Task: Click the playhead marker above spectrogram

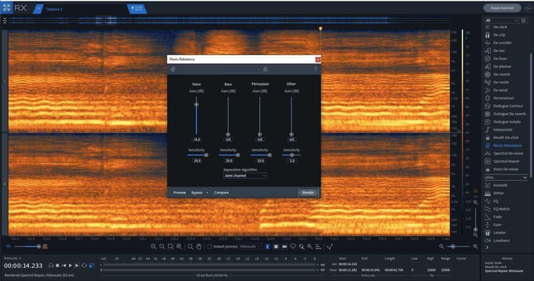Action: point(320,28)
